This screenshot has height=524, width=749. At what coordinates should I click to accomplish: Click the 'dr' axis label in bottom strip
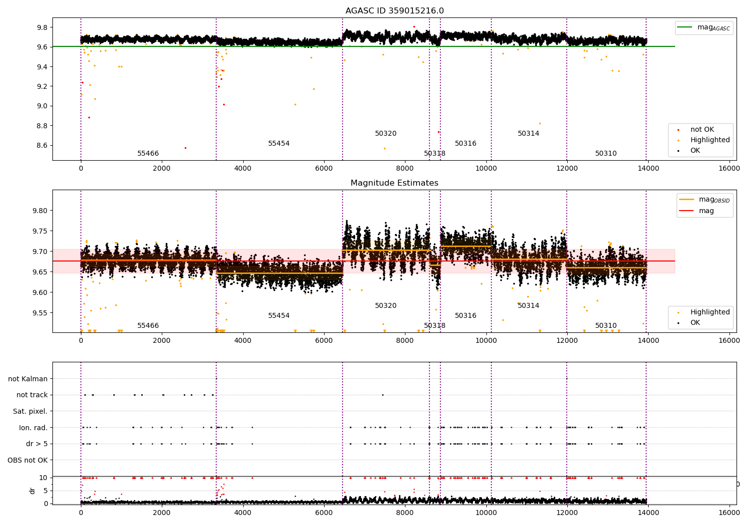(32, 491)
